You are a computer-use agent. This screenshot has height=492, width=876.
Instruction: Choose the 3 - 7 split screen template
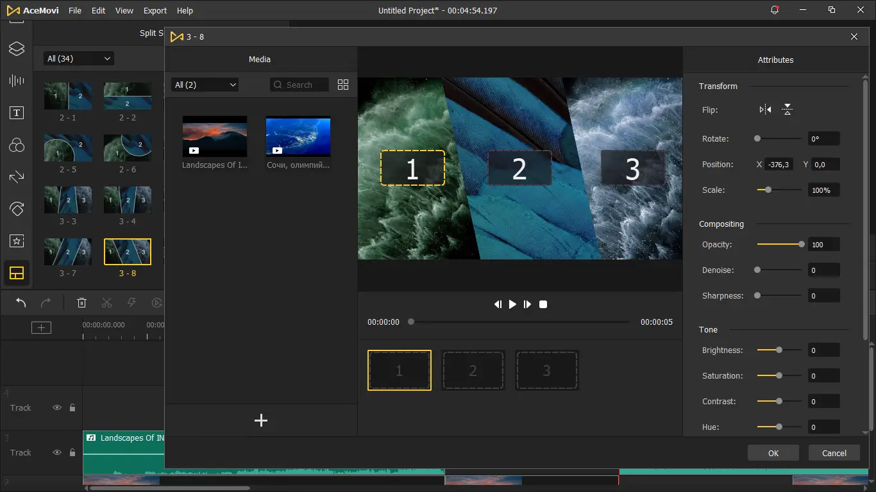pyautogui.click(x=68, y=252)
